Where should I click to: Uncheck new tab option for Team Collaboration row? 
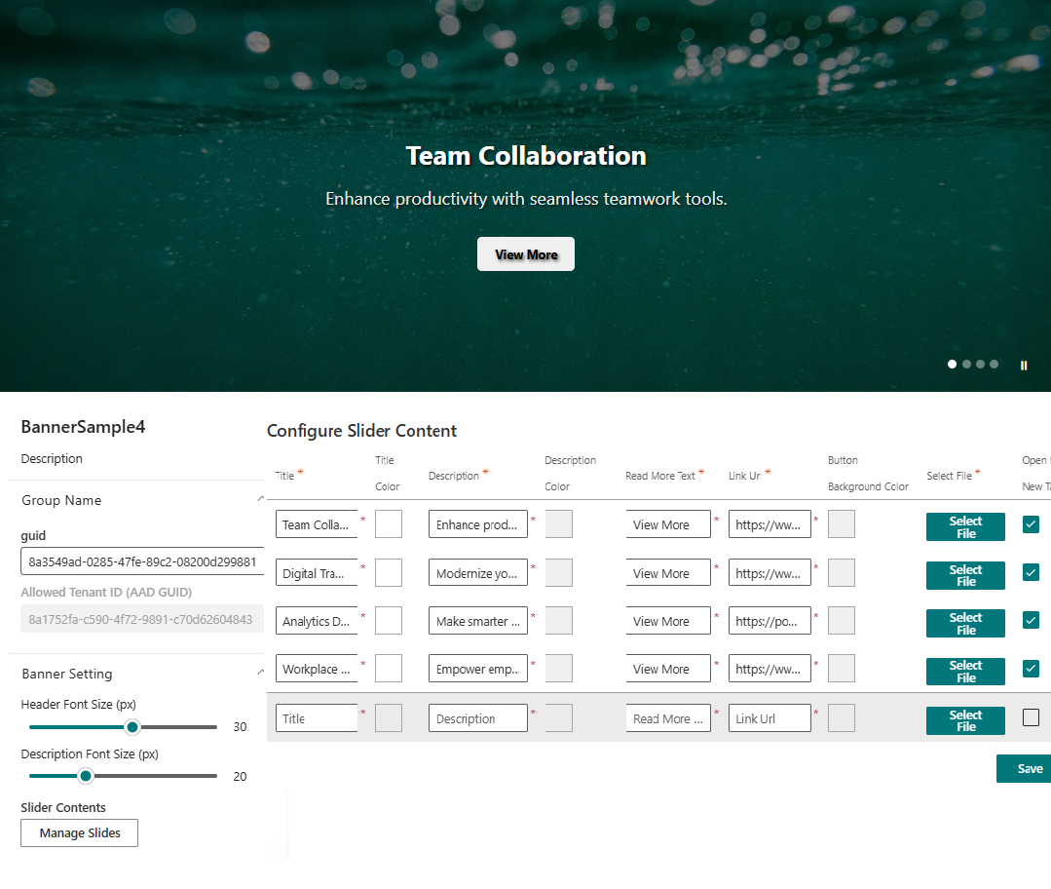[x=1031, y=523]
